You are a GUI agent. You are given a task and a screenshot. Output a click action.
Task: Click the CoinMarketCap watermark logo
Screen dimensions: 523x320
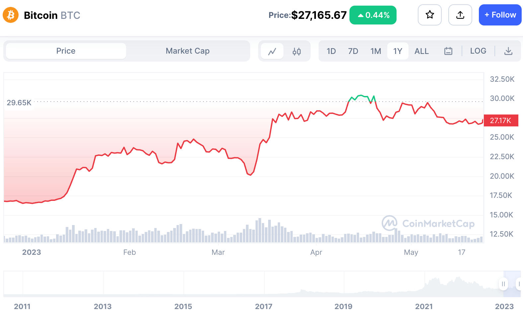tap(428, 223)
